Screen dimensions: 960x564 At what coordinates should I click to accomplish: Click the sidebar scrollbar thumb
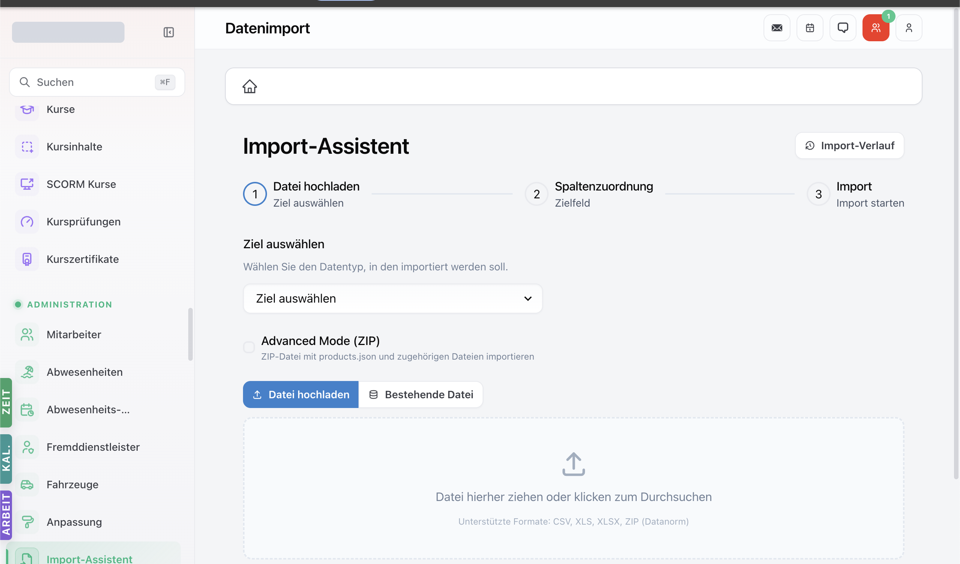point(190,334)
